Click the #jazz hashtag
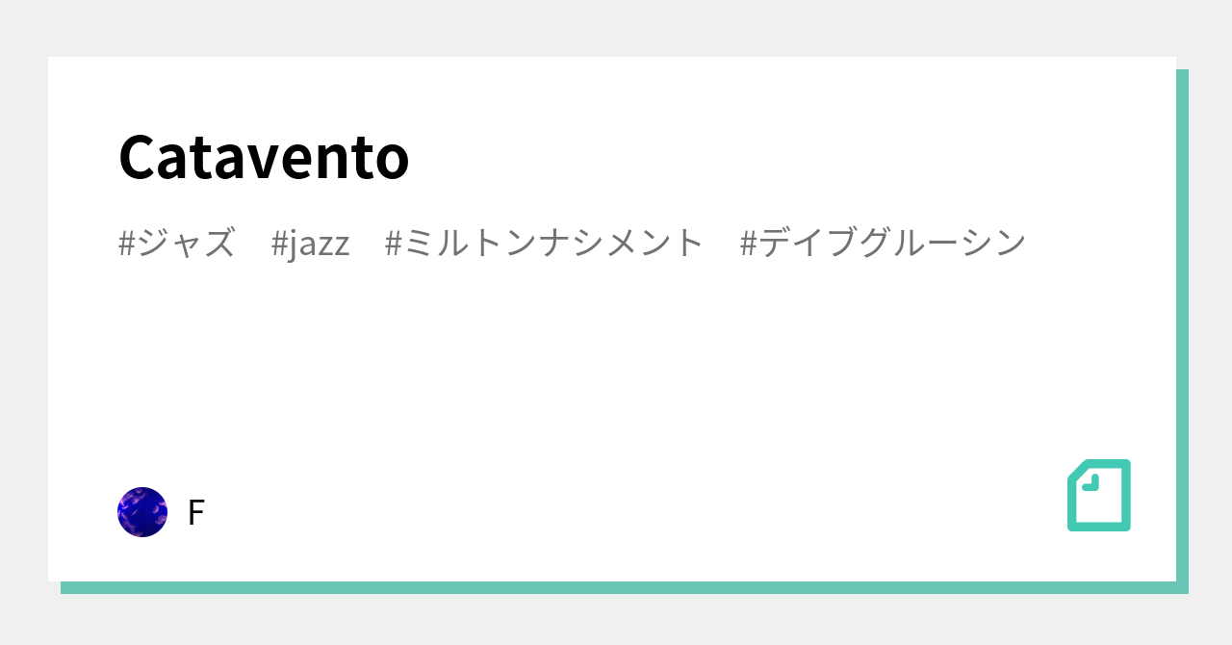 310,243
